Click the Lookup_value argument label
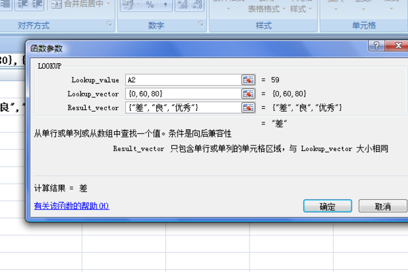Image resolution: width=408 pixels, height=272 pixels. 95,80
